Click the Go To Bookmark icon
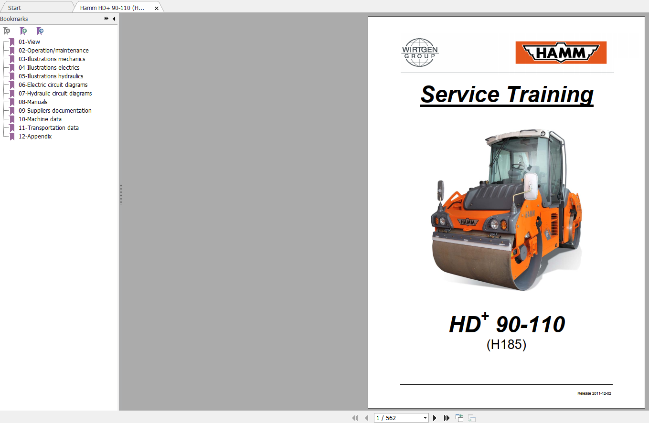 [40, 31]
